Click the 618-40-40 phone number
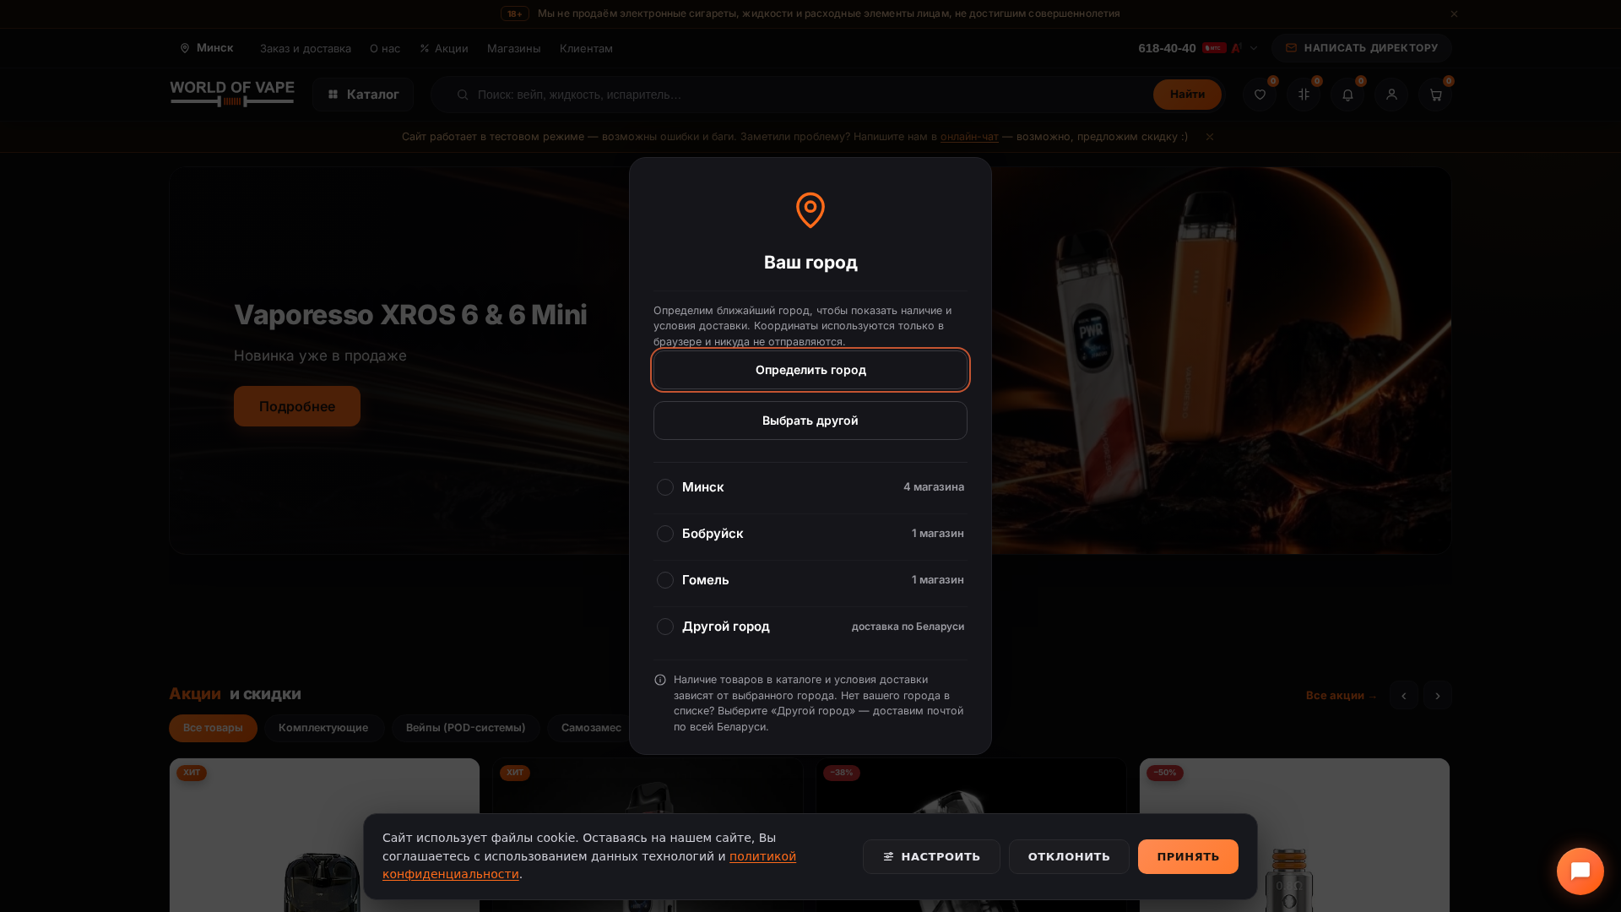 point(1167,48)
